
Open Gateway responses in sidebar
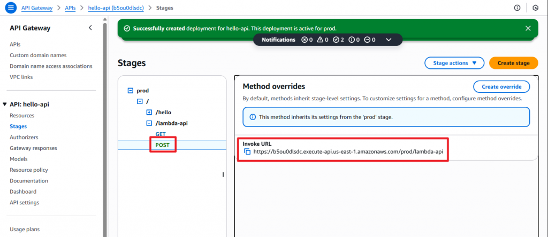[x=34, y=148]
